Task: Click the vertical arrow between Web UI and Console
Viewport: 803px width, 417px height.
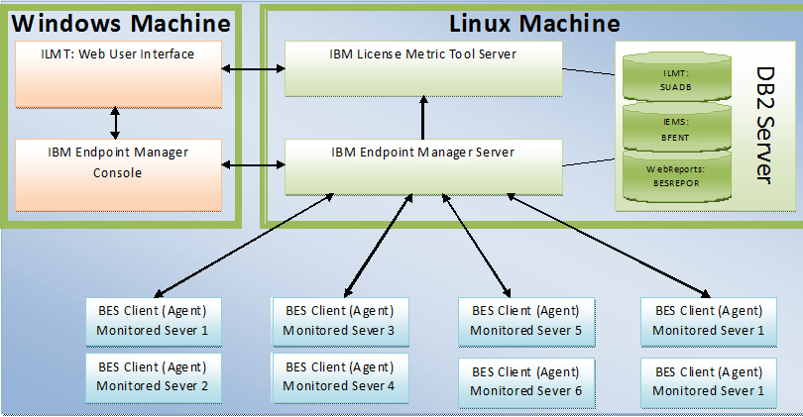Action: point(116,122)
